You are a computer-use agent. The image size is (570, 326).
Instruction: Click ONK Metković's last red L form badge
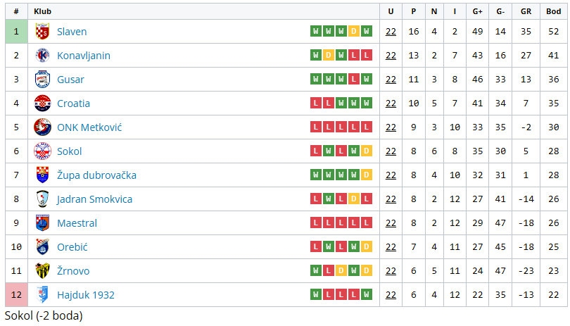pyautogui.click(x=365, y=127)
